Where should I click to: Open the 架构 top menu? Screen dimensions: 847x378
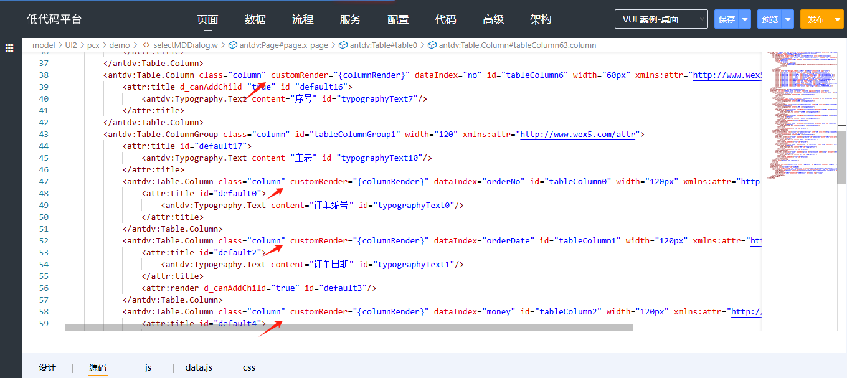coord(541,19)
